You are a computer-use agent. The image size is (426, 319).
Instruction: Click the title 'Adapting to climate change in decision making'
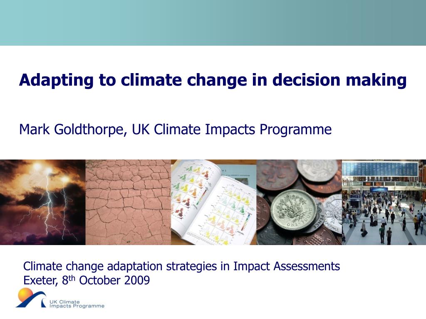tap(213, 80)
